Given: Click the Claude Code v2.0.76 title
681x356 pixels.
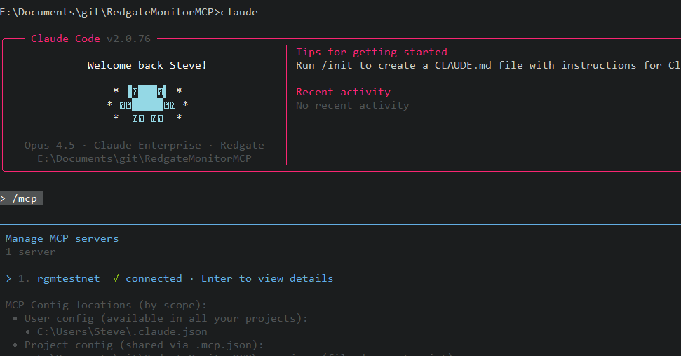Looking at the screenshot, I should [90, 39].
